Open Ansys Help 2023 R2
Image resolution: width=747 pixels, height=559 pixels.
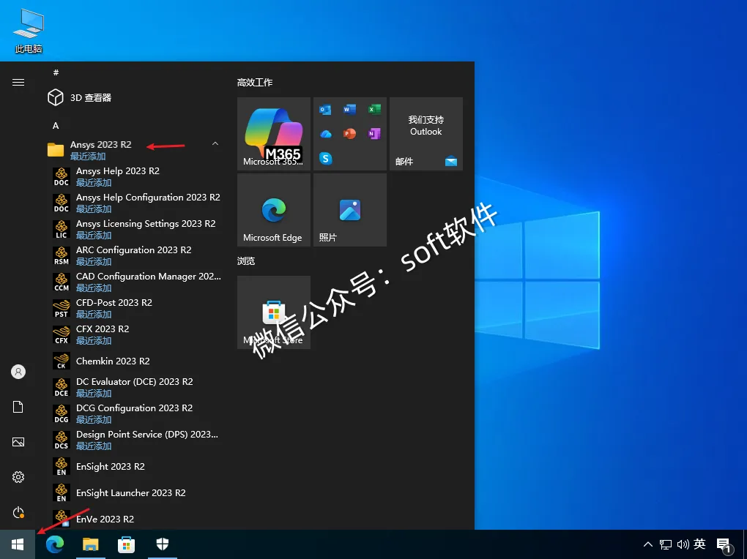(135, 176)
